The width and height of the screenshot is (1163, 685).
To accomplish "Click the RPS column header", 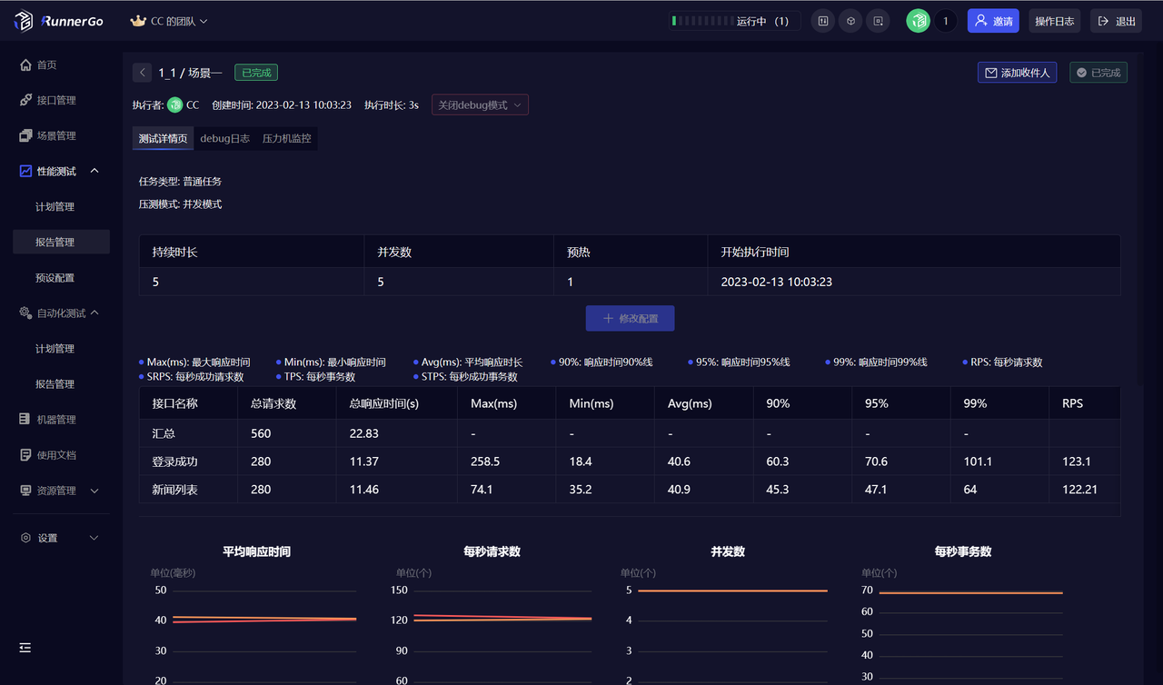I will coord(1073,403).
